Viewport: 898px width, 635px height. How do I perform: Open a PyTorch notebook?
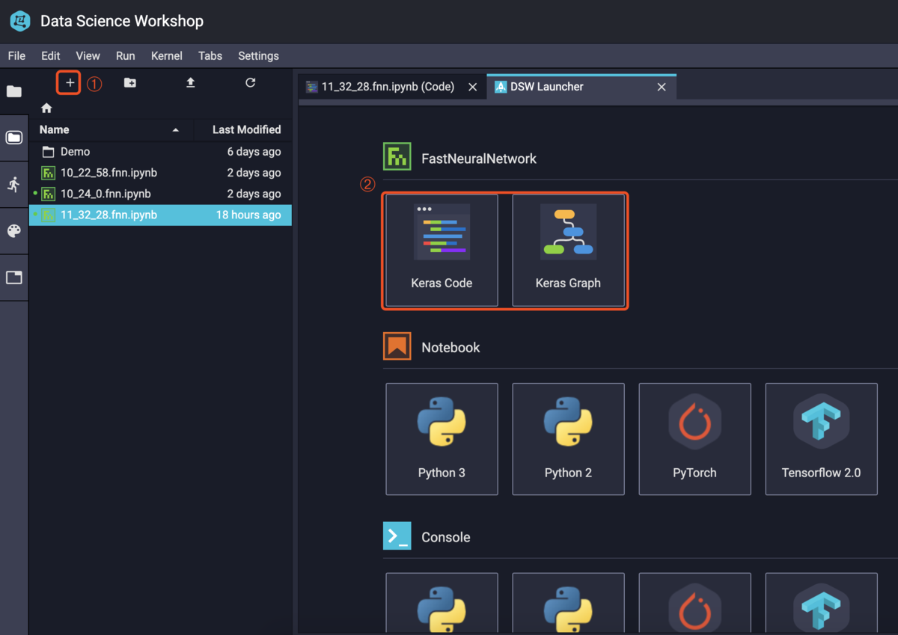coord(694,439)
